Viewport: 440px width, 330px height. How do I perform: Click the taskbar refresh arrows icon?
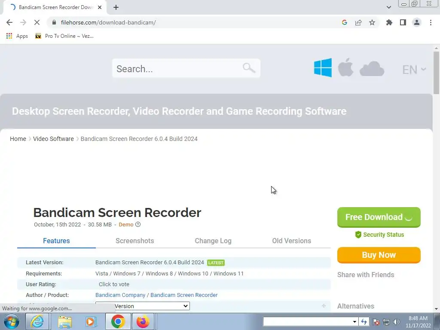coord(364,322)
